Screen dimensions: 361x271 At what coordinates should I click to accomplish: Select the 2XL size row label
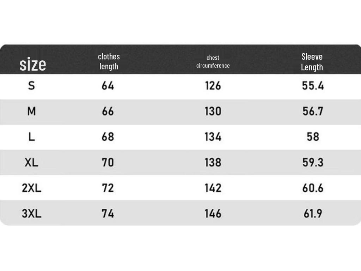click(x=31, y=188)
